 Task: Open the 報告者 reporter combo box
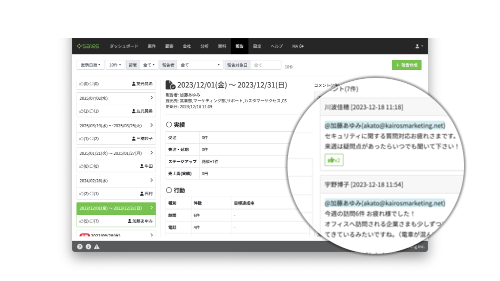click(200, 65)
